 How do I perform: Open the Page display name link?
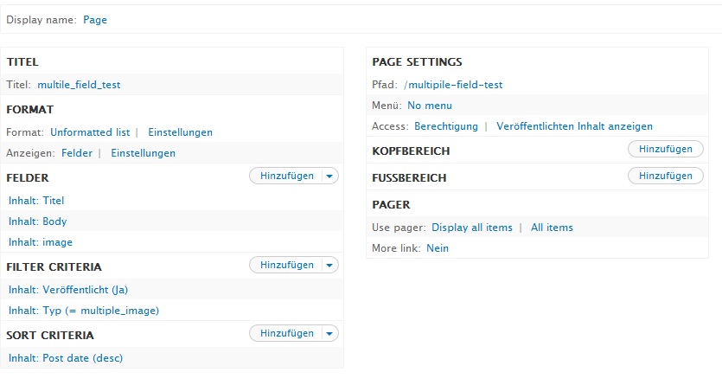click(95, 19)
